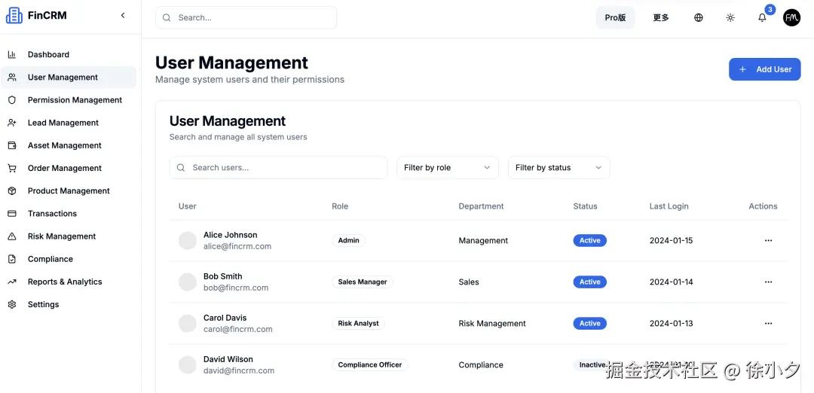
Task: Toggle the sun light/dark theme icon
Action: pos(730,18)
